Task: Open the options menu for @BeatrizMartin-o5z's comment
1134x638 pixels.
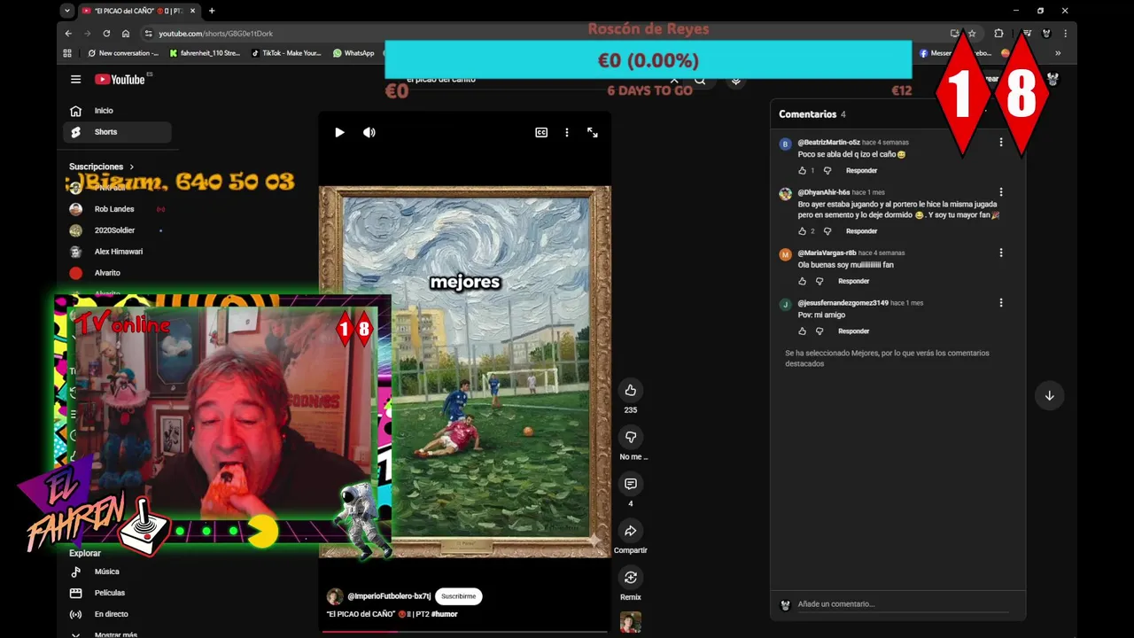Action: [x=1001, y=143]
